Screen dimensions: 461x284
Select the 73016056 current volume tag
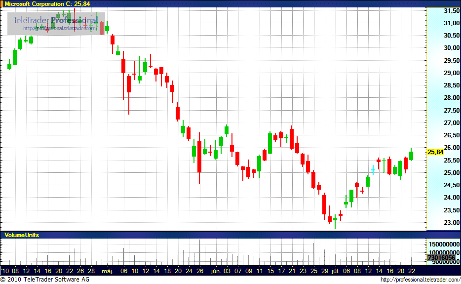441,258
